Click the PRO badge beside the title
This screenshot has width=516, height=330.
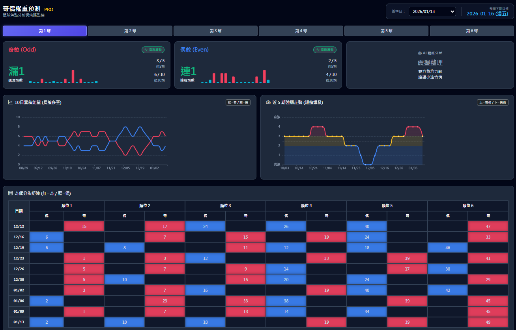(49, 9)
